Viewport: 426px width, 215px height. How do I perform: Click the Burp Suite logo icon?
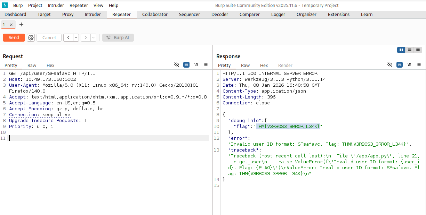point(5,5)
